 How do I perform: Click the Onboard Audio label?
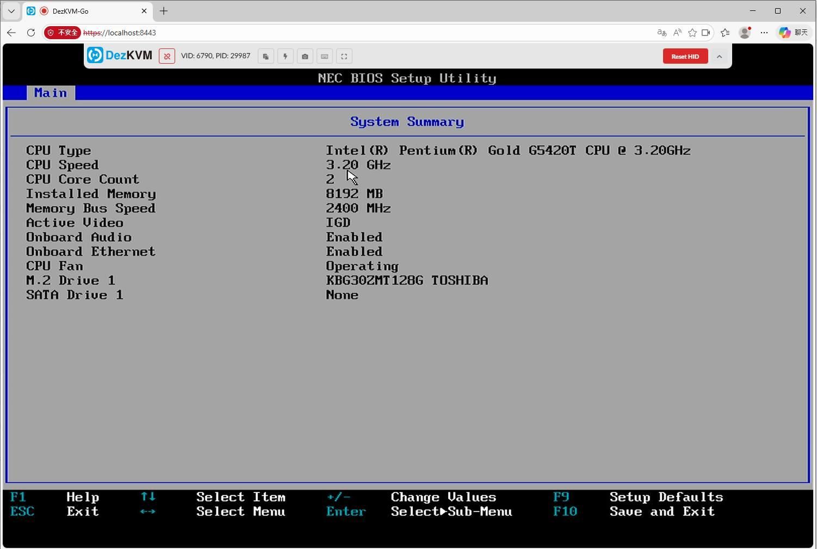(x=79, y=237)
